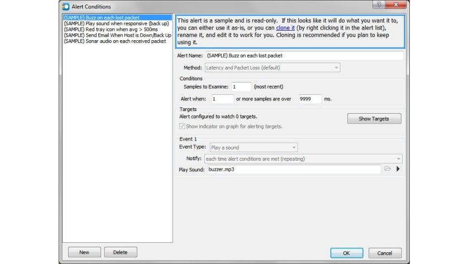The image size is (469, 264).
Task: Open the Method dropdown
Action: tap(272, 68)
